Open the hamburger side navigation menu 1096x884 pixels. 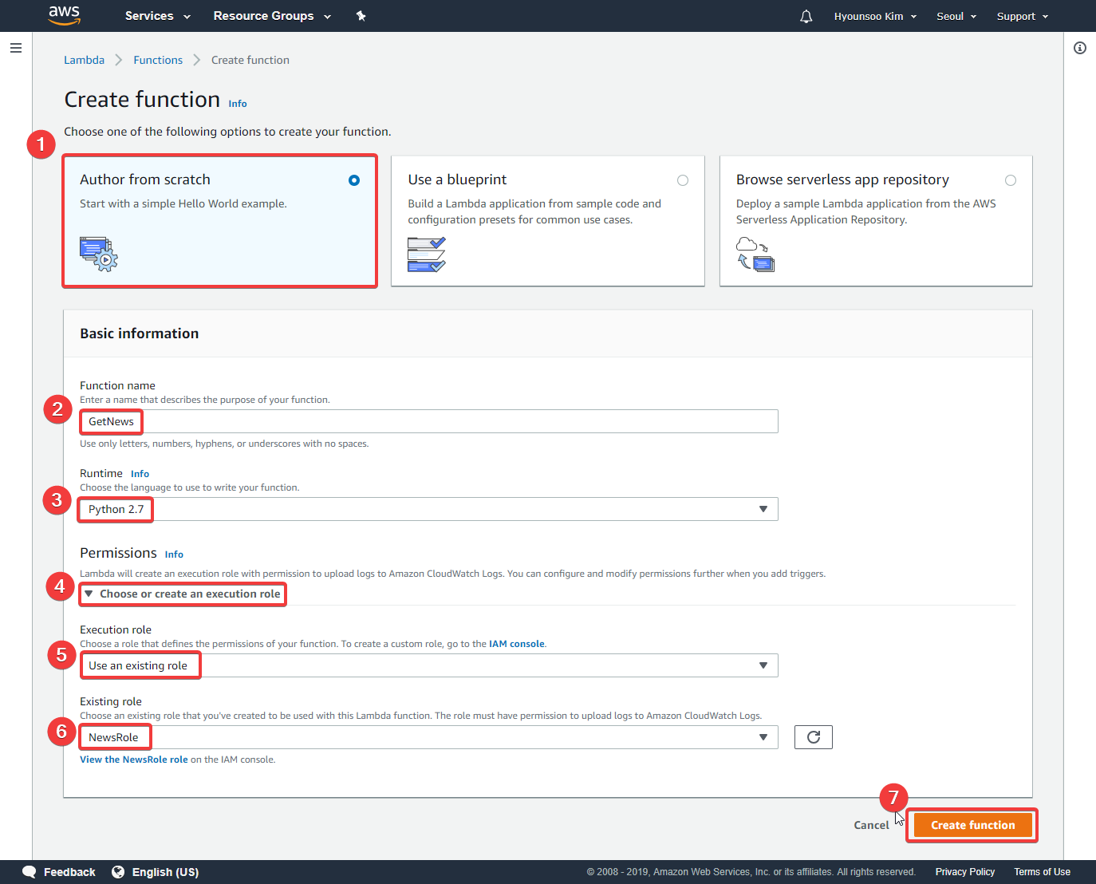(15, 48)
